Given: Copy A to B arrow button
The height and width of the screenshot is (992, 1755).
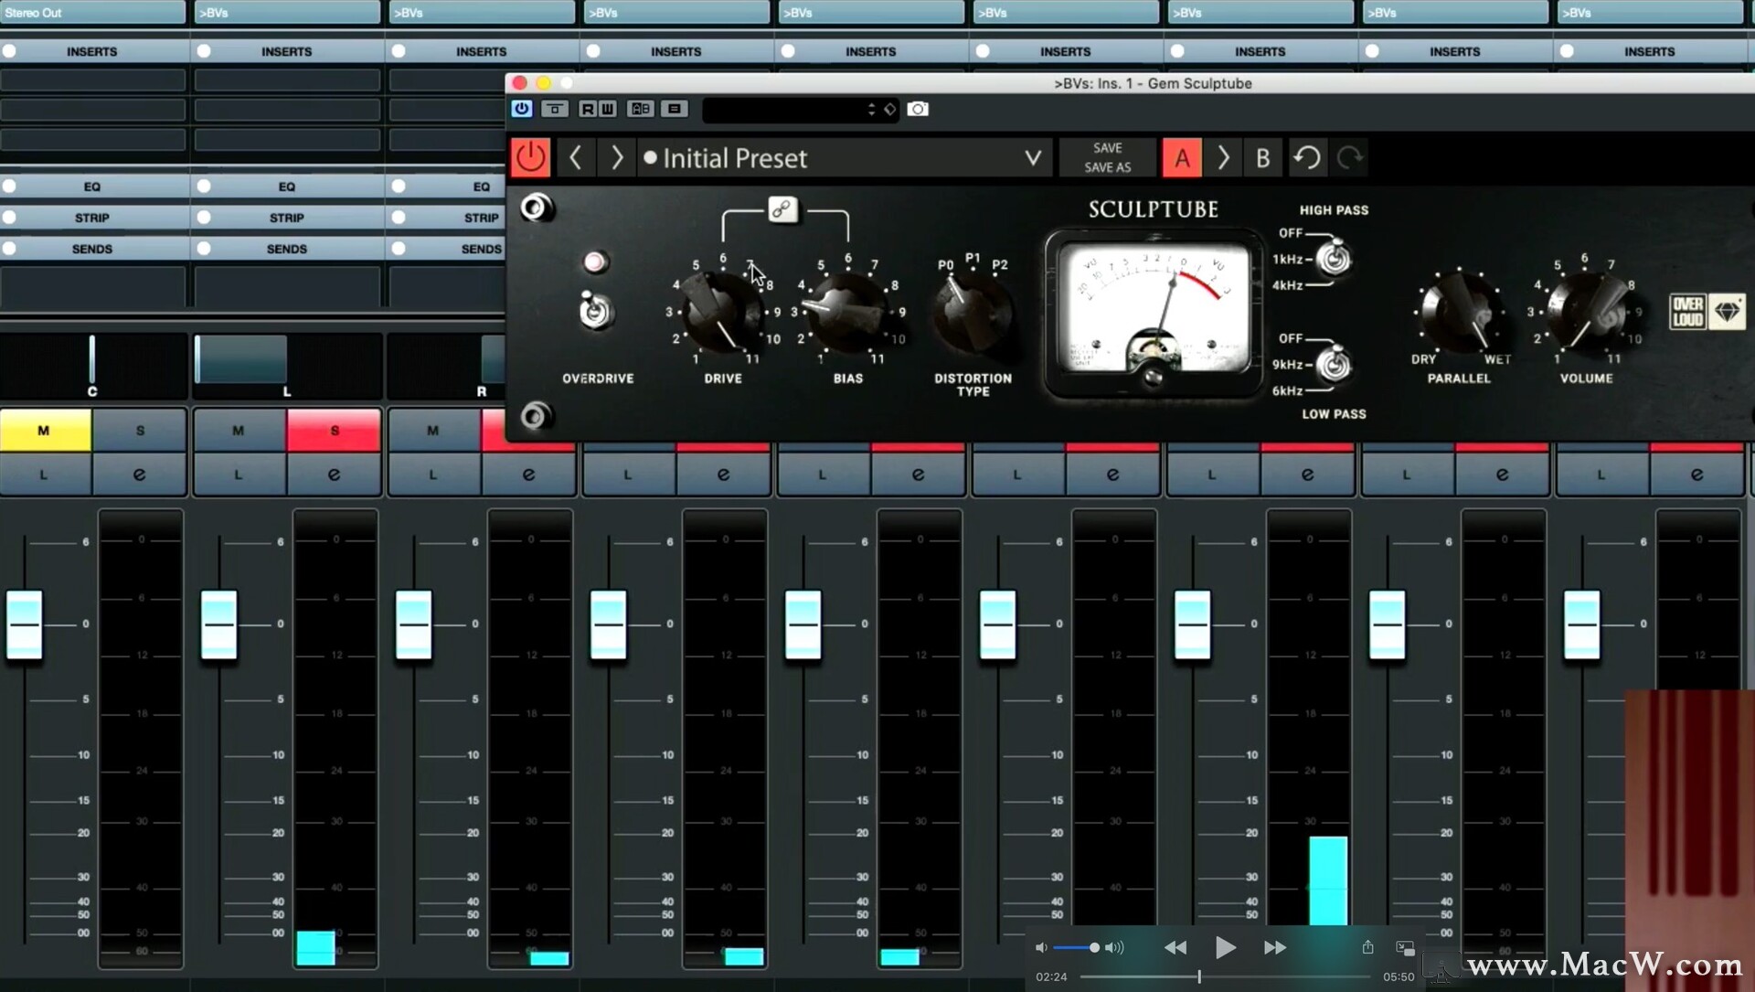Looking at the screenshot, I should click(1223, 158).
